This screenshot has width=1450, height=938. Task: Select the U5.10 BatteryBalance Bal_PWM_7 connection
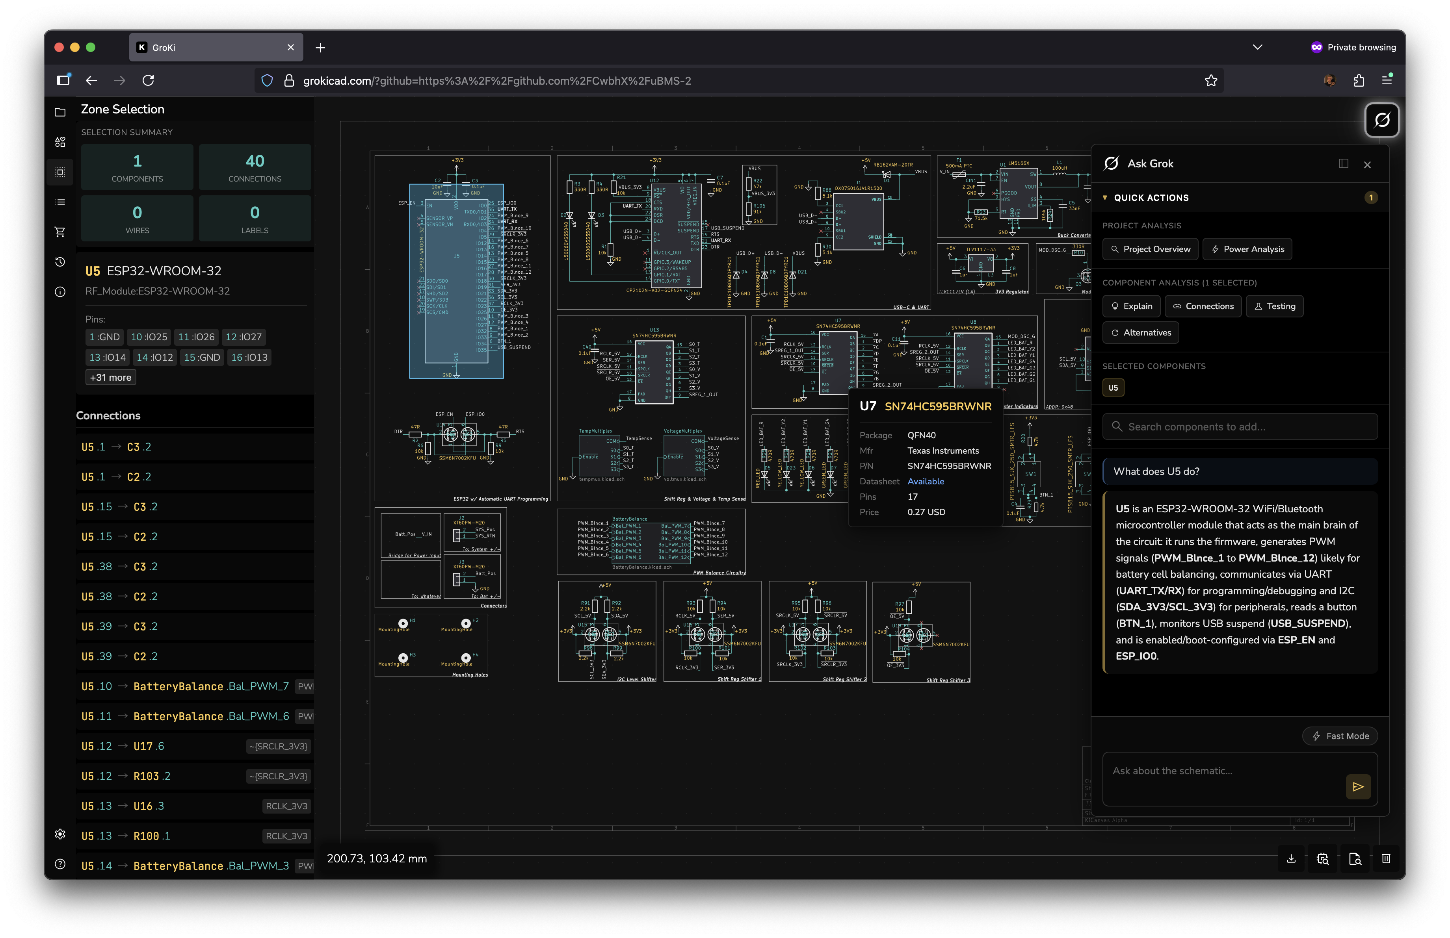click(194, 686)
